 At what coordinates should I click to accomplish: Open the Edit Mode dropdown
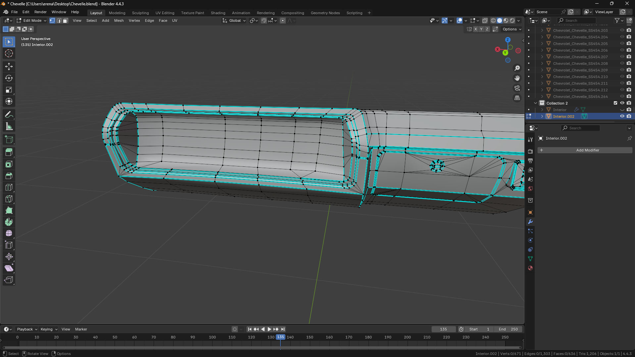pos(31,21)
